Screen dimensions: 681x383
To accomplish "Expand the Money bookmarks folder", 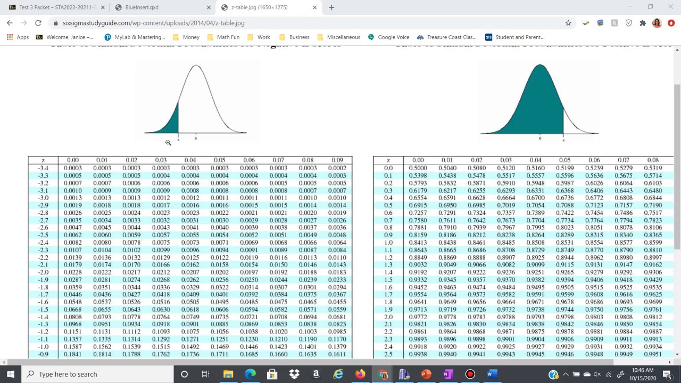I will 186,37.
